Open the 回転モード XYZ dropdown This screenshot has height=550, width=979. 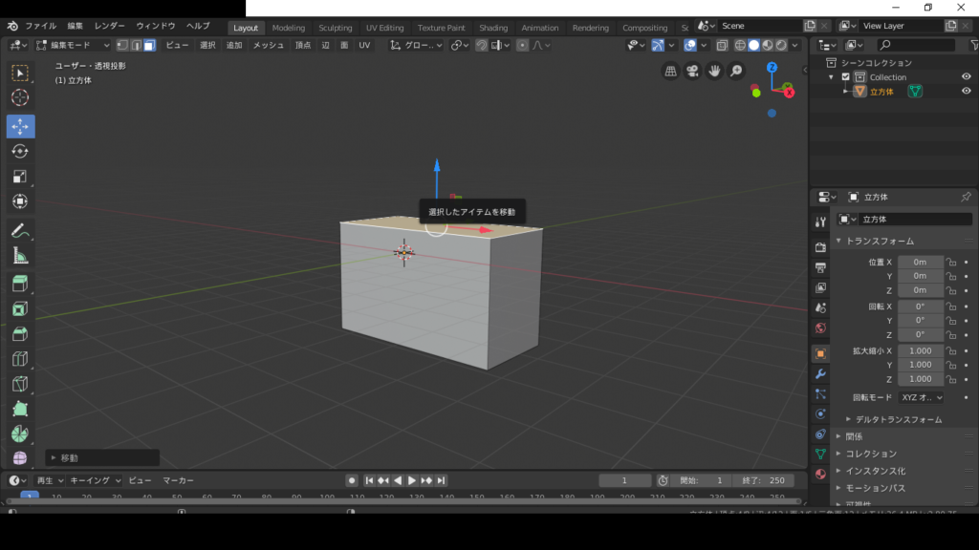pyautogui.click(x=922, y=397)
